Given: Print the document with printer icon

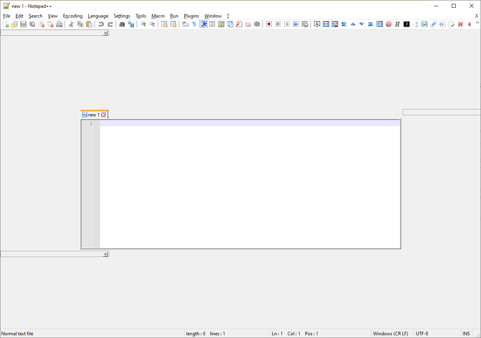Looking at the screenshot, I should [x=59, y=24].
